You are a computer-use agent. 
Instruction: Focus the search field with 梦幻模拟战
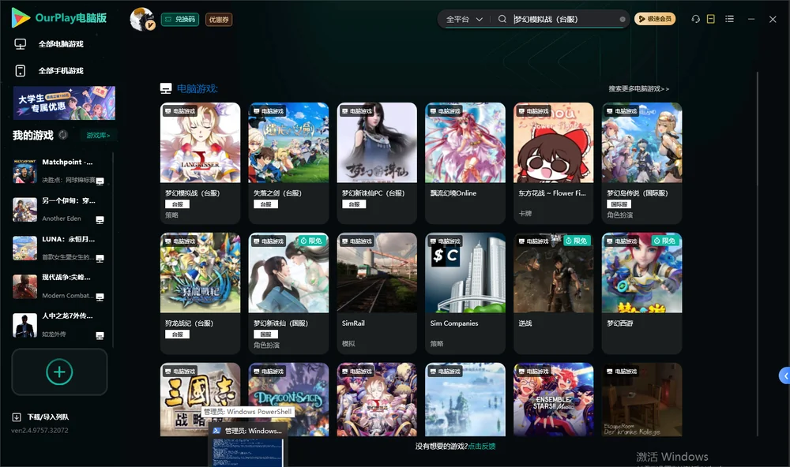pos(564,19)
